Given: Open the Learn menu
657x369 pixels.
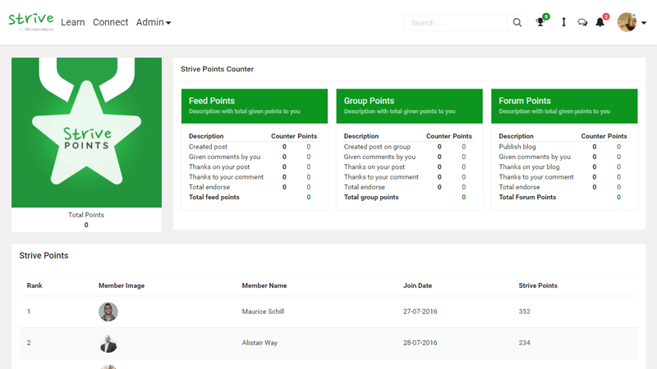Looking at the screenshot, I should click(x=72, y=22).
